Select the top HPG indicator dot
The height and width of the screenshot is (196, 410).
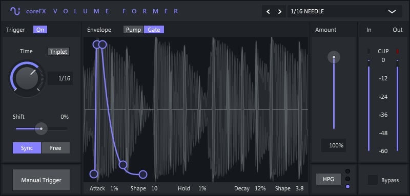coord(348,171)
